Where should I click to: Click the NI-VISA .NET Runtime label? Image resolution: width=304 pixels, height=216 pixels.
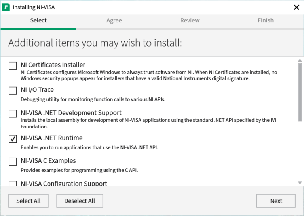(x=51, y=138)
